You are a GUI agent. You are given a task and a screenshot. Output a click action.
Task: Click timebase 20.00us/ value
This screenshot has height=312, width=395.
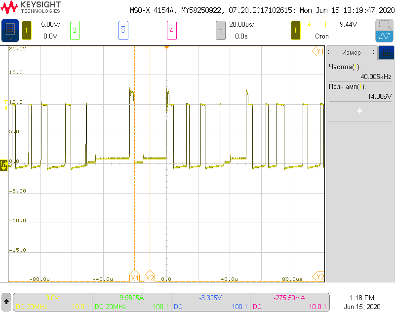click(x=241, y=24)
